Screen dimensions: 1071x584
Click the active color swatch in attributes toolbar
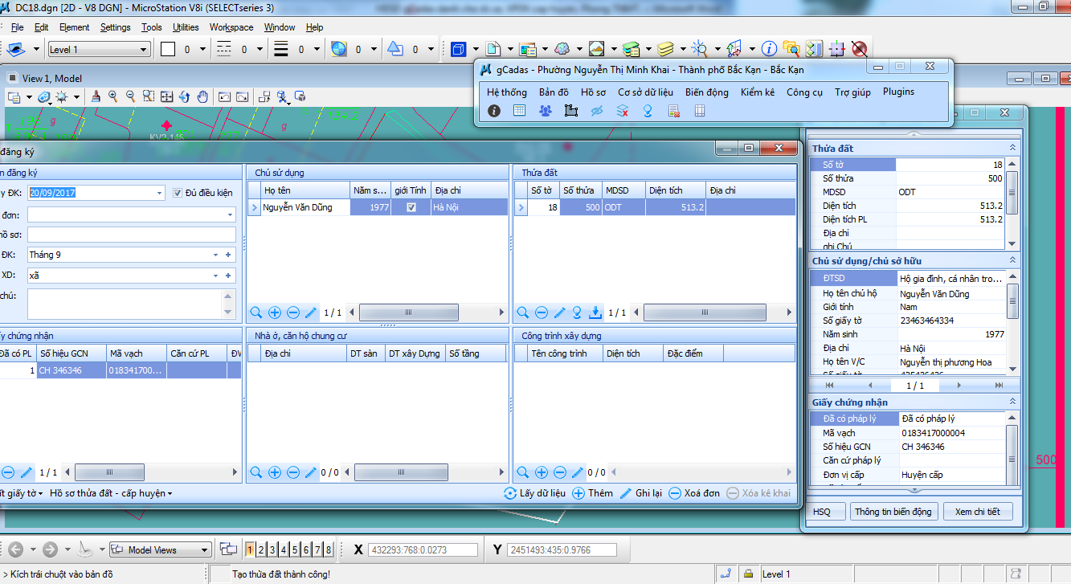click(168, 50)
